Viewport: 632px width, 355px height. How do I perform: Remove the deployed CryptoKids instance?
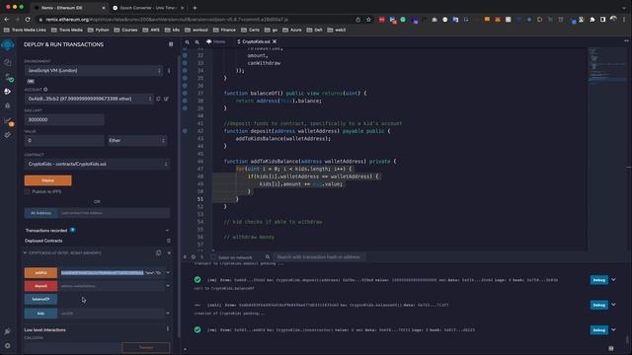coord(169,252)
